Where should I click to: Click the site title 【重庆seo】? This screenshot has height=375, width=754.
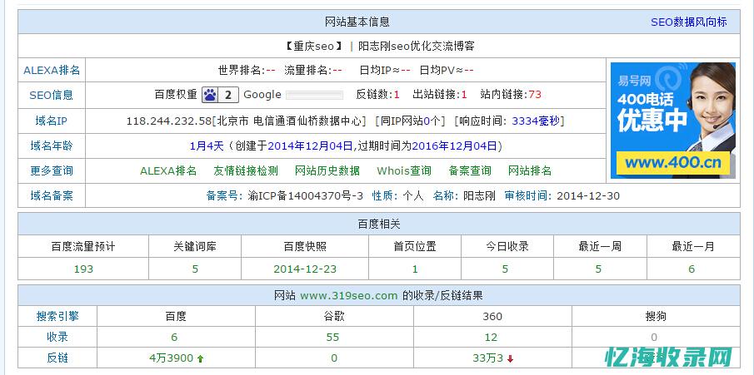pyautogui.click(x=313, y=47)
